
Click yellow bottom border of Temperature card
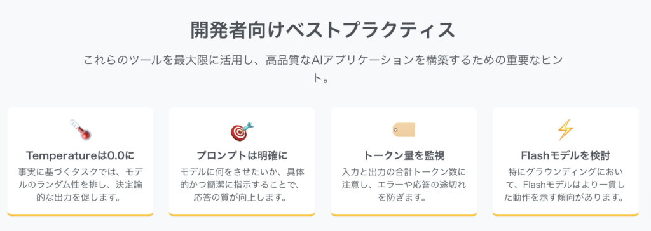[x=80, y=215]
